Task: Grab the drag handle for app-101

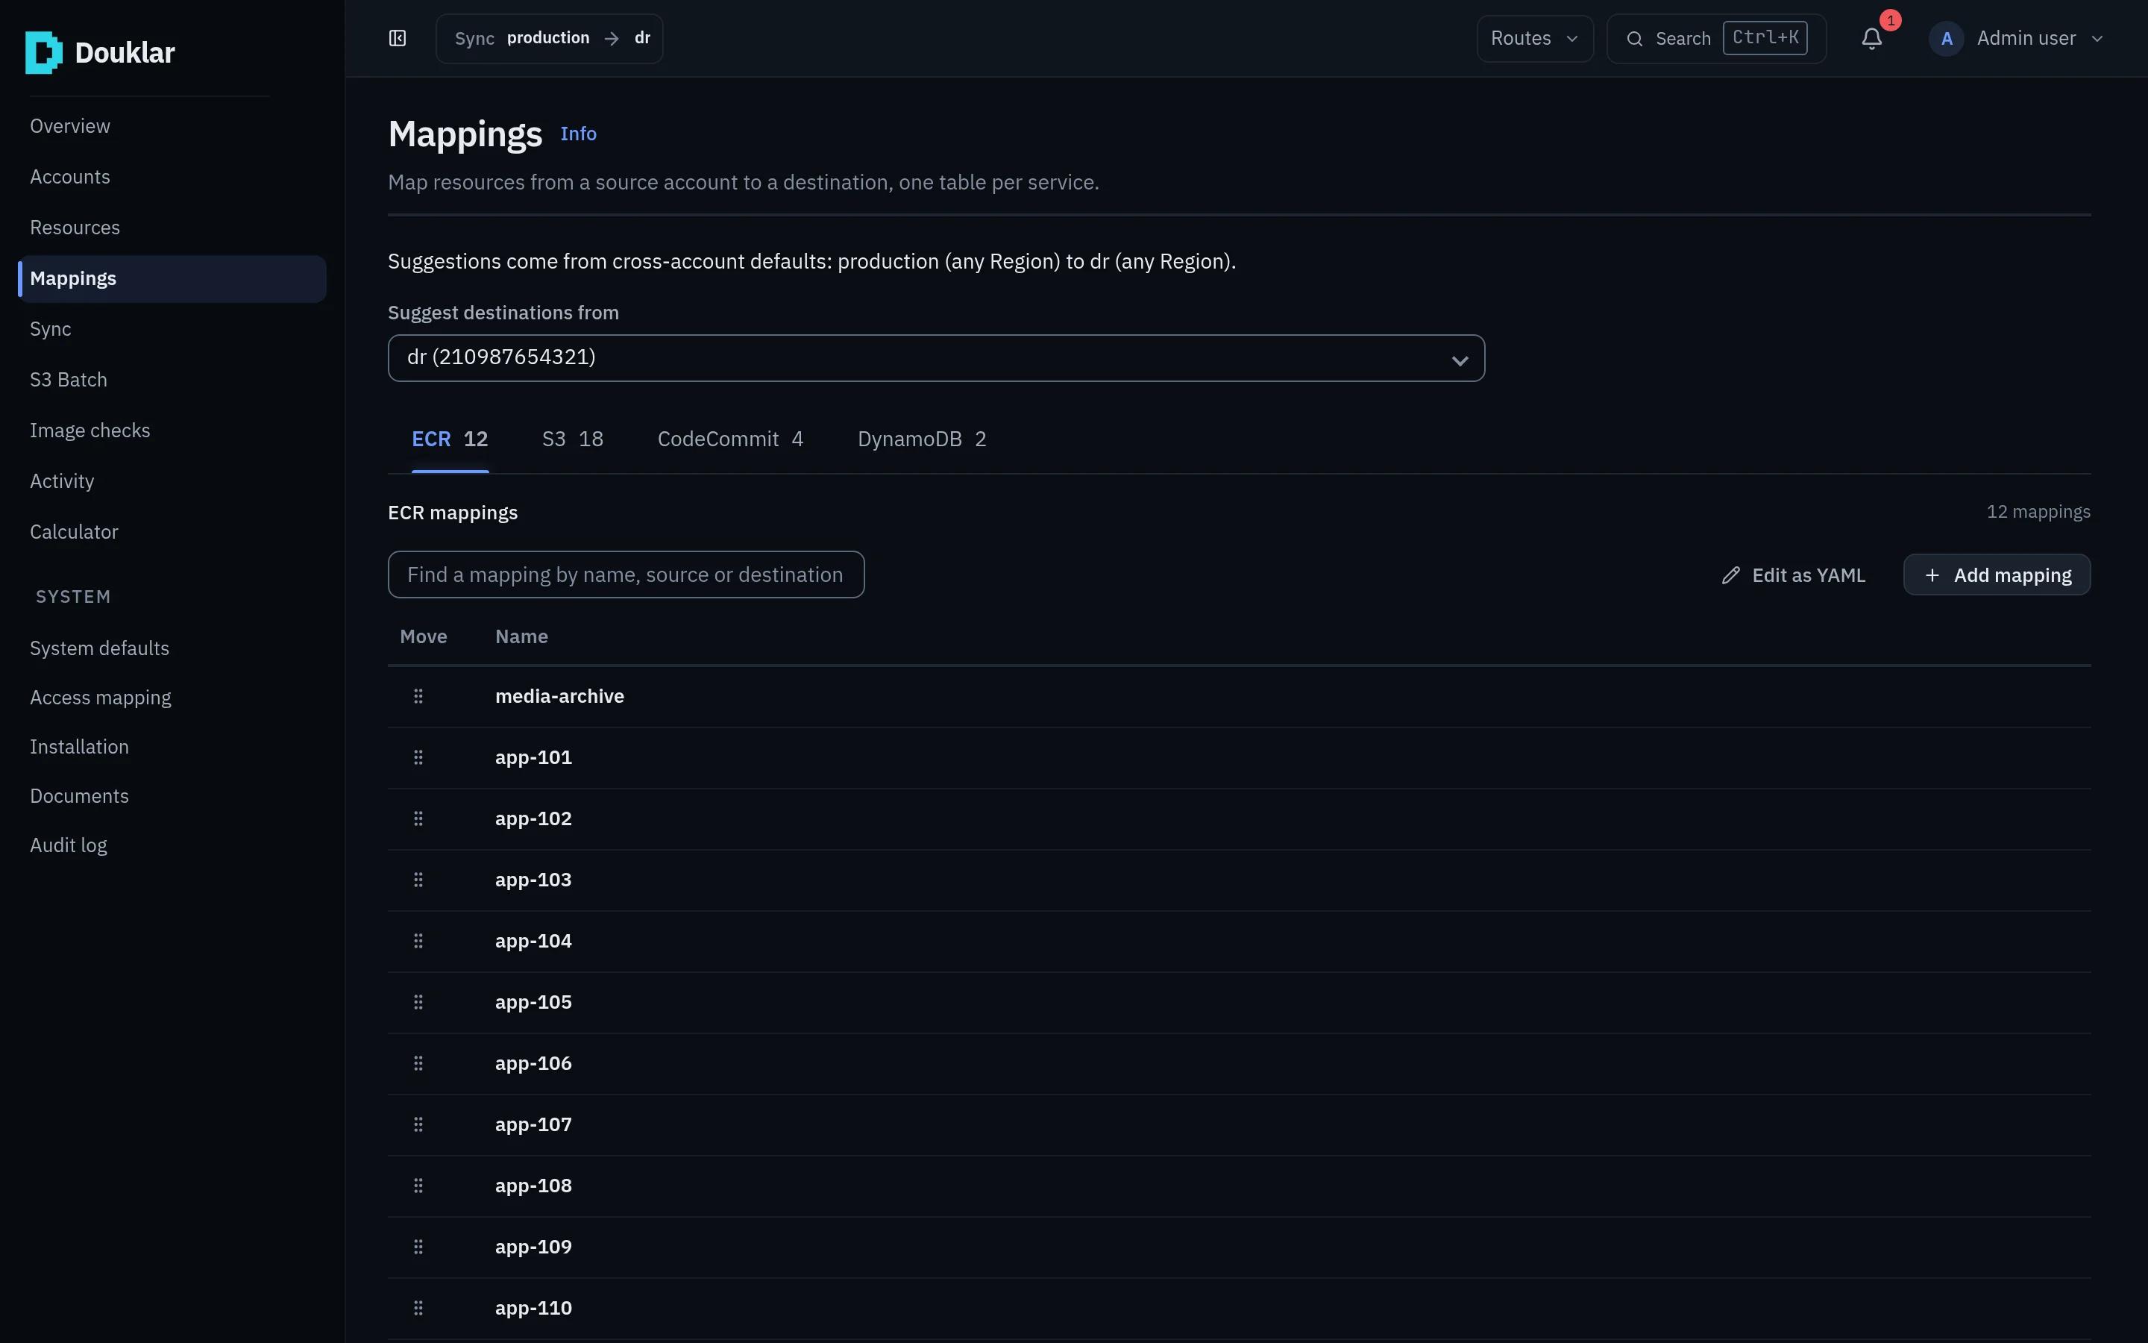Action: 418,757
